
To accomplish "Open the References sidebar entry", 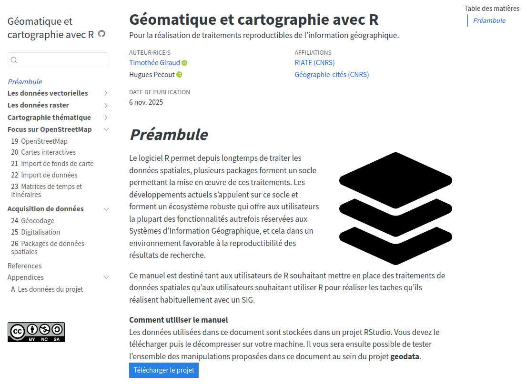I will coord(25,266).
